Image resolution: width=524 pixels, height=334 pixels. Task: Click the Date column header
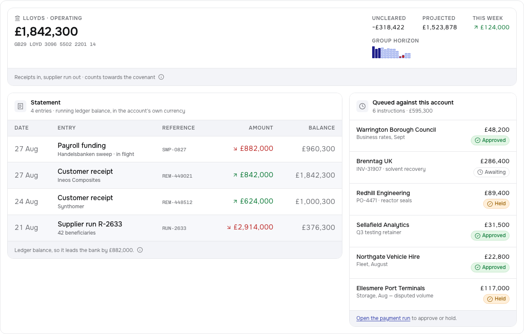pyautogui.click(x=22, y=128)
